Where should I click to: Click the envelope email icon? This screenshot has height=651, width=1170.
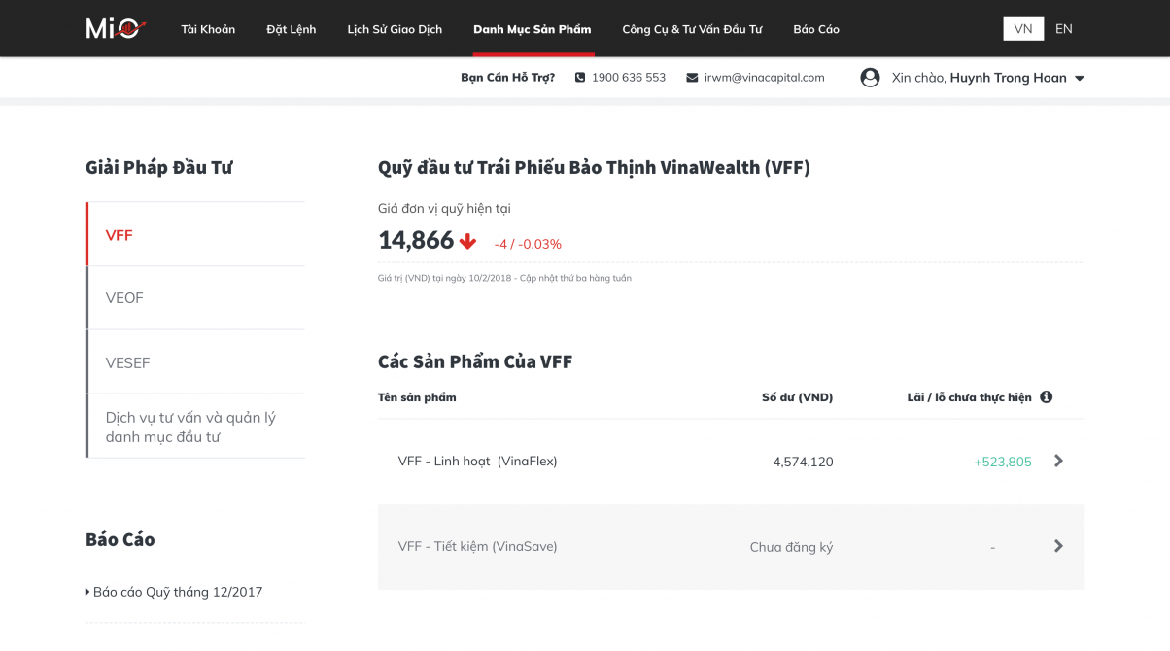(692, 78)
